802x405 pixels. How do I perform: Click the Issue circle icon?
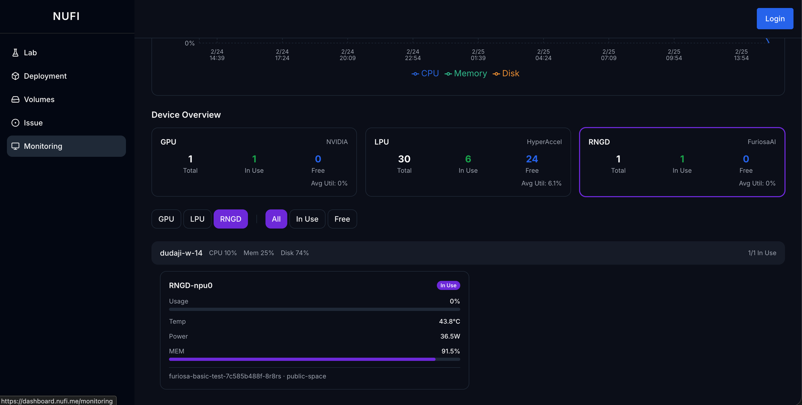tap(15, 123)
